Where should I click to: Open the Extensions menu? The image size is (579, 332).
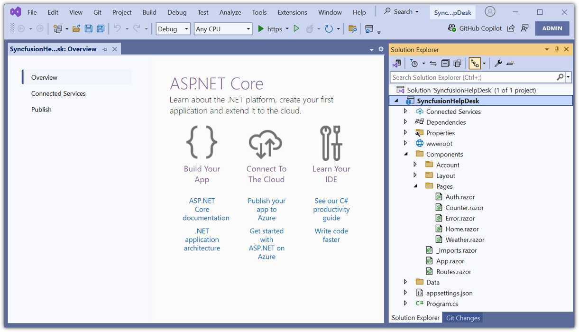(292, 12)
